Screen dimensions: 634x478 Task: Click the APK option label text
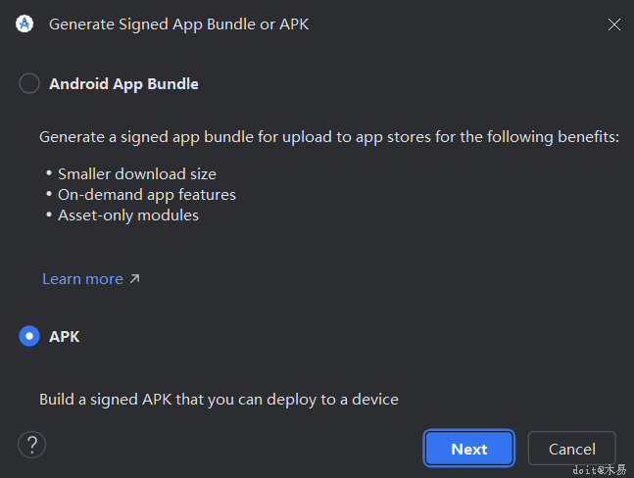[65, 336]
